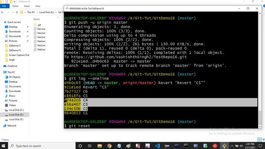Click the volume speaker tray icon
The image size is (265, 149).
241,146
